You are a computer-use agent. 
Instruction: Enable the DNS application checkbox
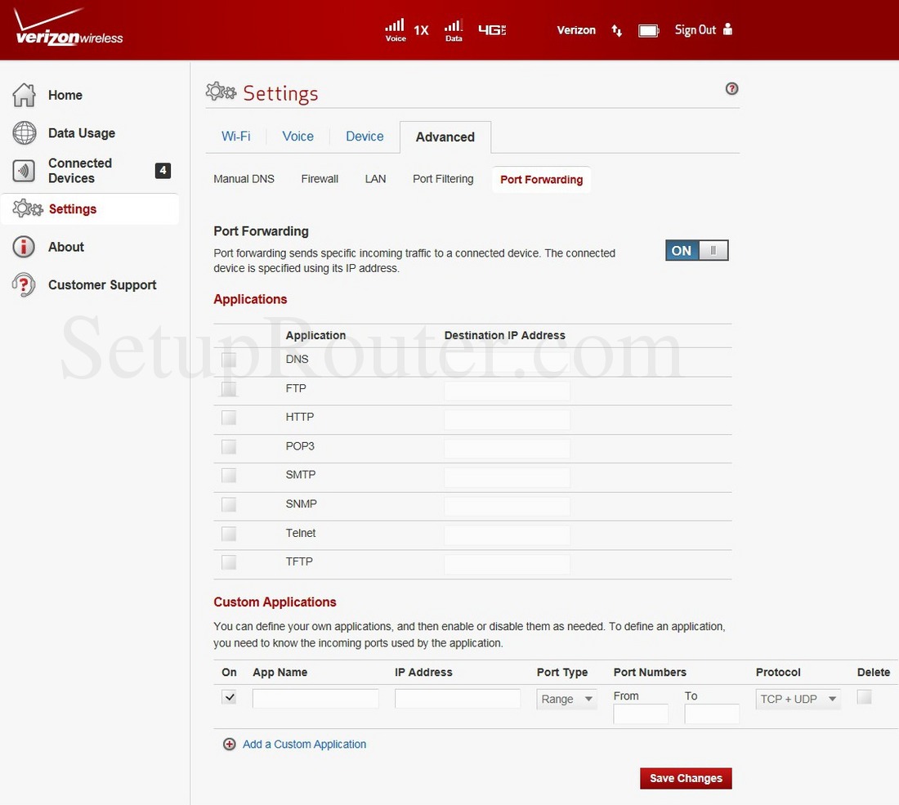point(229,360)
